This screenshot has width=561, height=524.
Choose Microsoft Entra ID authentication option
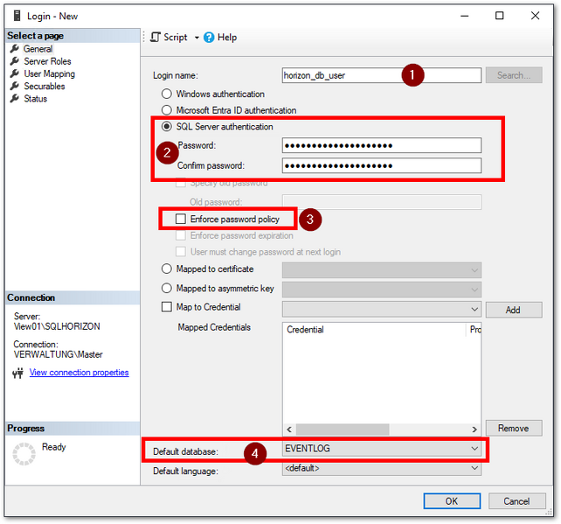[x=166, y=110]
